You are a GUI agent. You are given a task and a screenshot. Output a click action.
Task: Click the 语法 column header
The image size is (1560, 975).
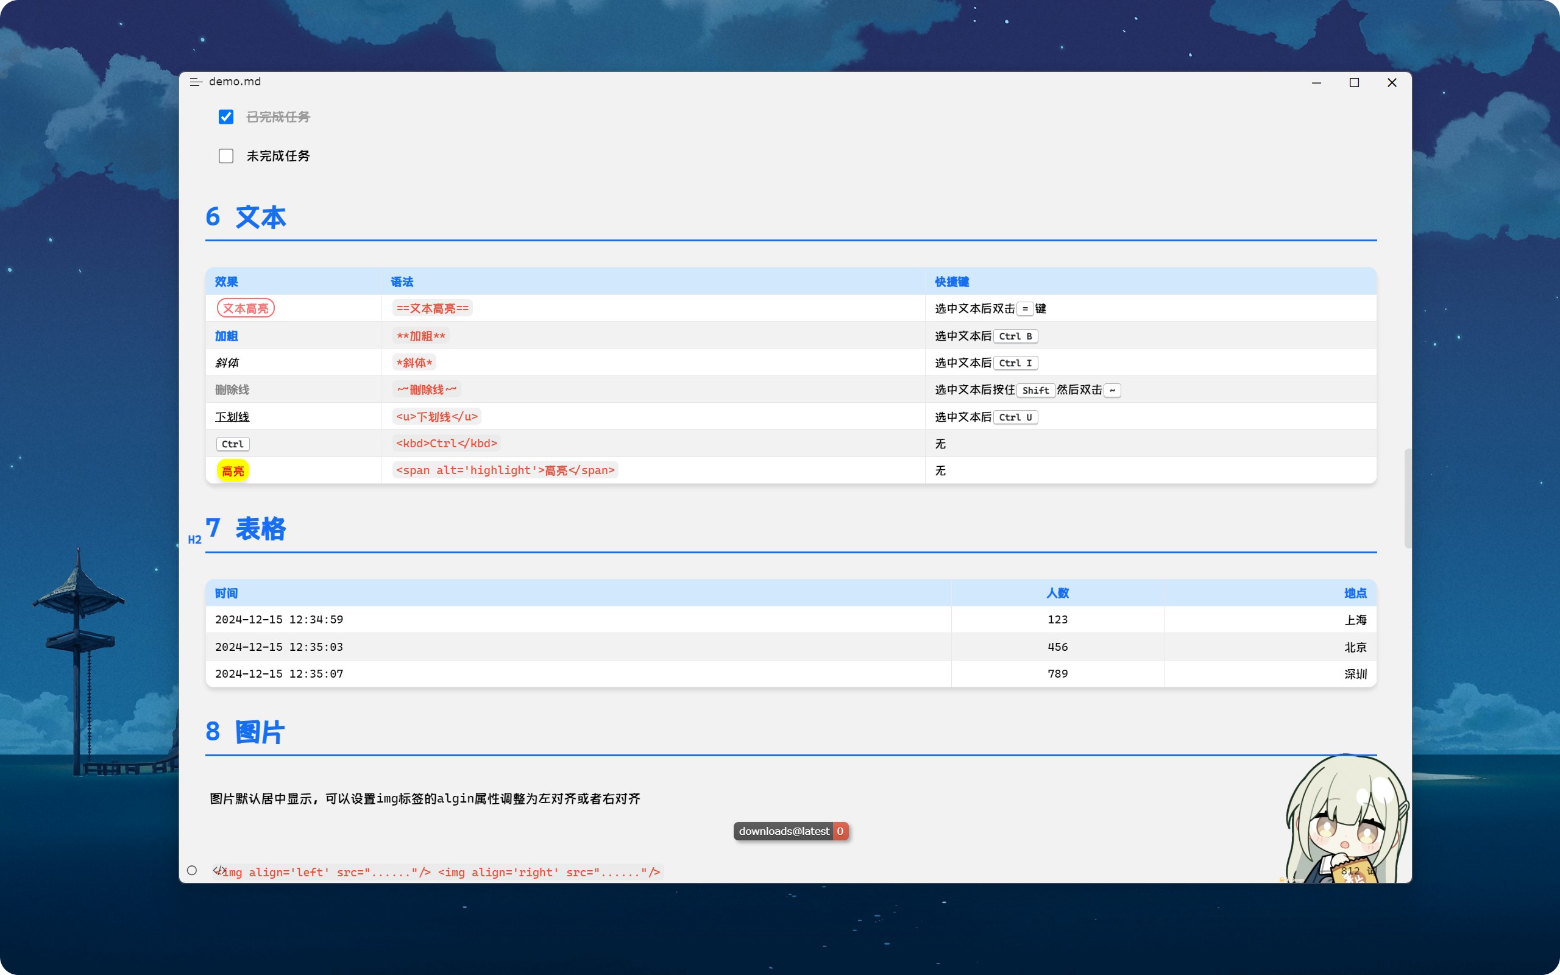(402, 282)
